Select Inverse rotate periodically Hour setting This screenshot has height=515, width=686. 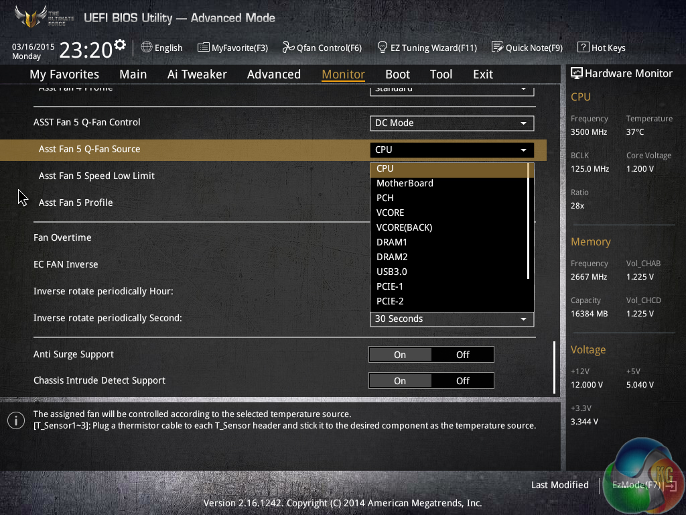[x=103, y=292]
